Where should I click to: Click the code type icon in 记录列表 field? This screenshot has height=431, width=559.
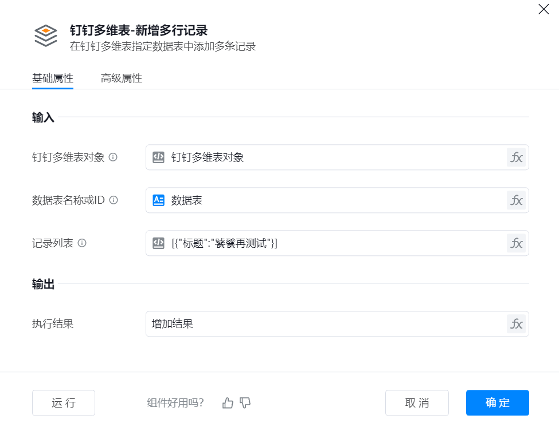159,243
